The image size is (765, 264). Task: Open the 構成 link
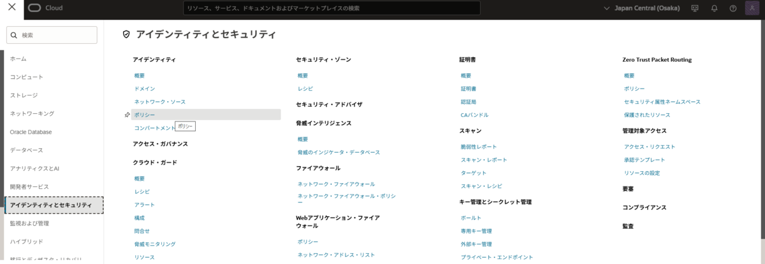click(140, 218)
